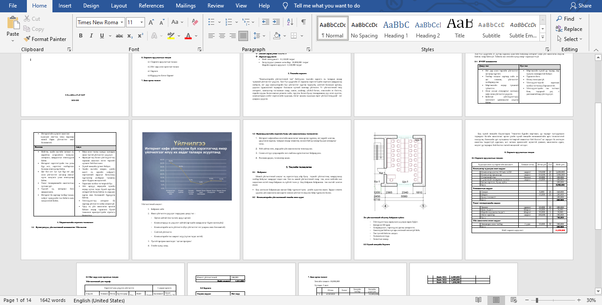Image resolution: width=602 pixels, height=305 pixels.
Task: Switch to the References tab
Action: (x=151, y=6)
